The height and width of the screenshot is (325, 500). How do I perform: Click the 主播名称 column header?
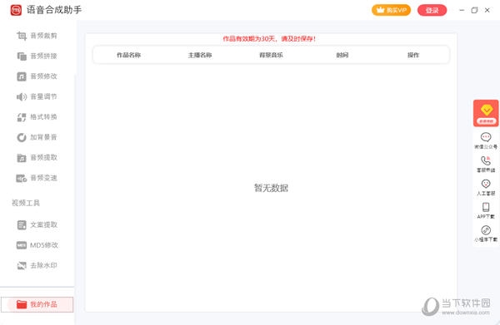click(x=200, y=55)
